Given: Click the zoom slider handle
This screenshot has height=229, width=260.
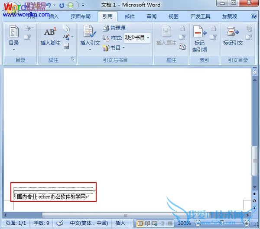Looking at the screenshot, I should tap(222, 223).
